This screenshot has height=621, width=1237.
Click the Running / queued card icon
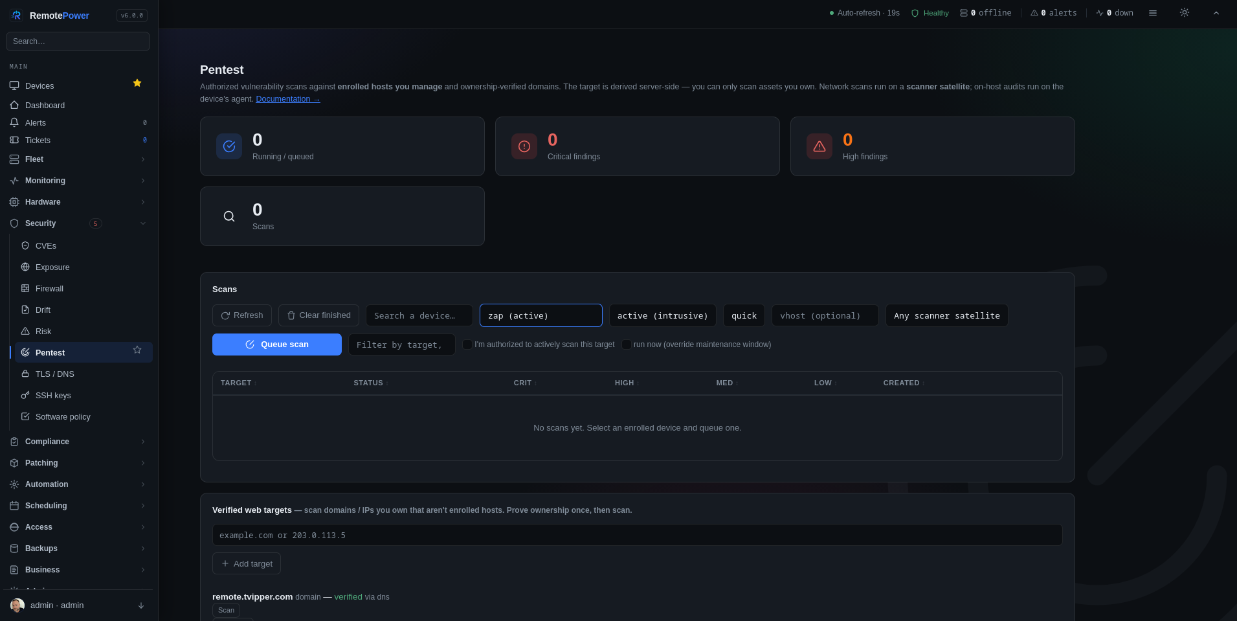pos(229,146)
